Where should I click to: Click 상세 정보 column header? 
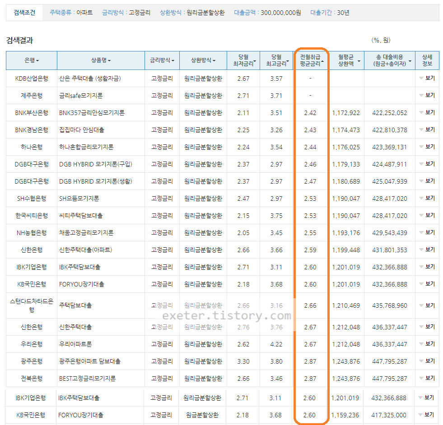click(x=427, y=60)
